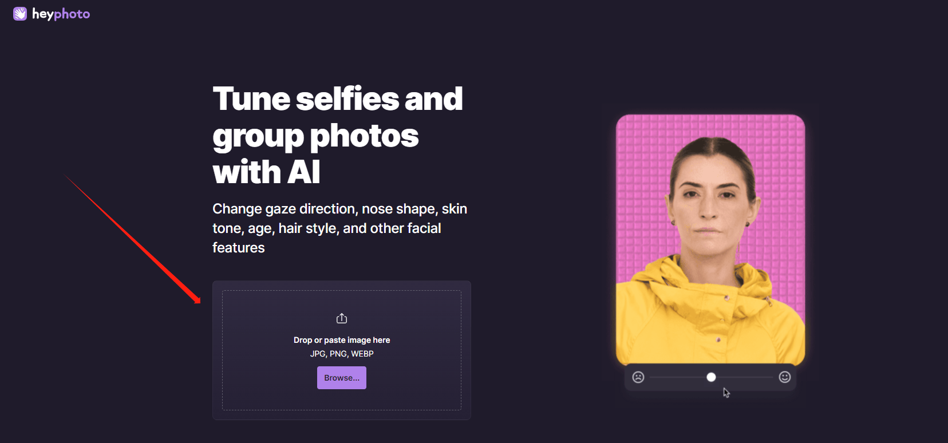Click the heyphoto waving hand logo icon
This screenshot has width=948, height=443.
(x=20, y=14)
